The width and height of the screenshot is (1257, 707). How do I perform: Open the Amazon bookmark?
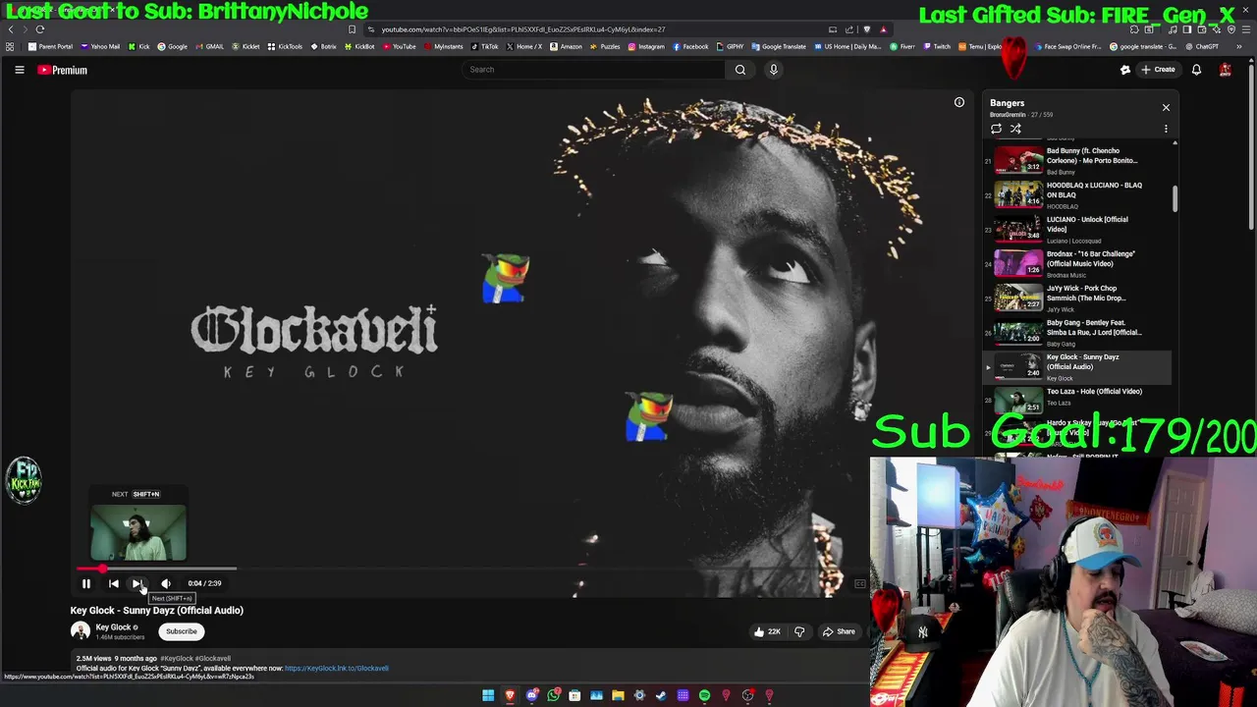(x=566, y=46)
